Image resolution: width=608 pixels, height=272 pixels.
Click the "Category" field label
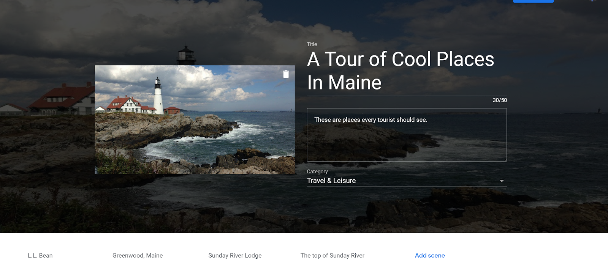click(317, 171)
